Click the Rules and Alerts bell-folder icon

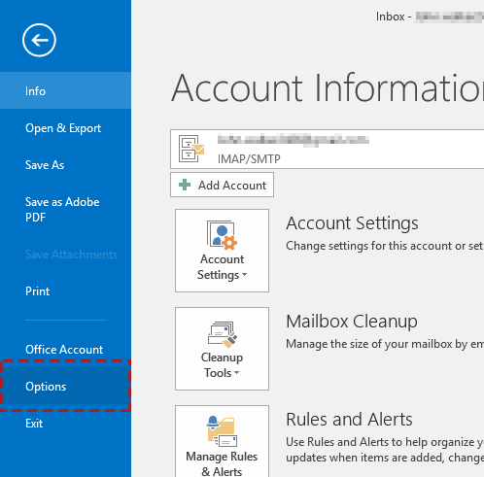click(x=222, y=431)
